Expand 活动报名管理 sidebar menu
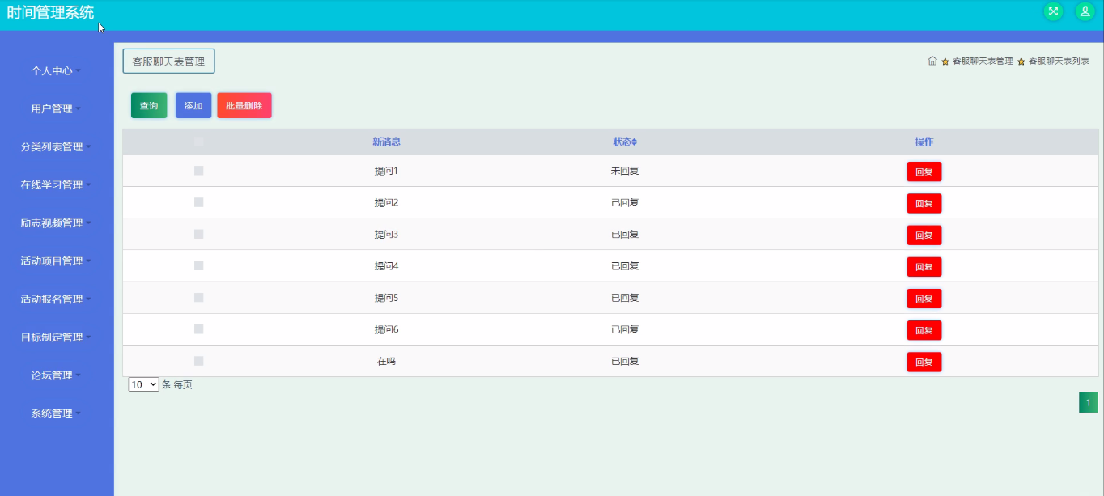Viewport: 1104px width, 496px height. [57, 299]
